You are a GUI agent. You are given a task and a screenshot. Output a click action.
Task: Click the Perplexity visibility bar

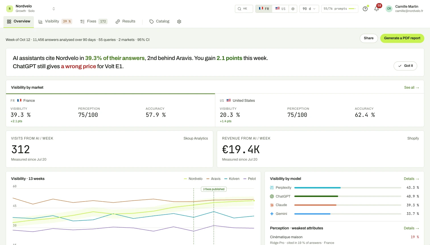[348, 188]
